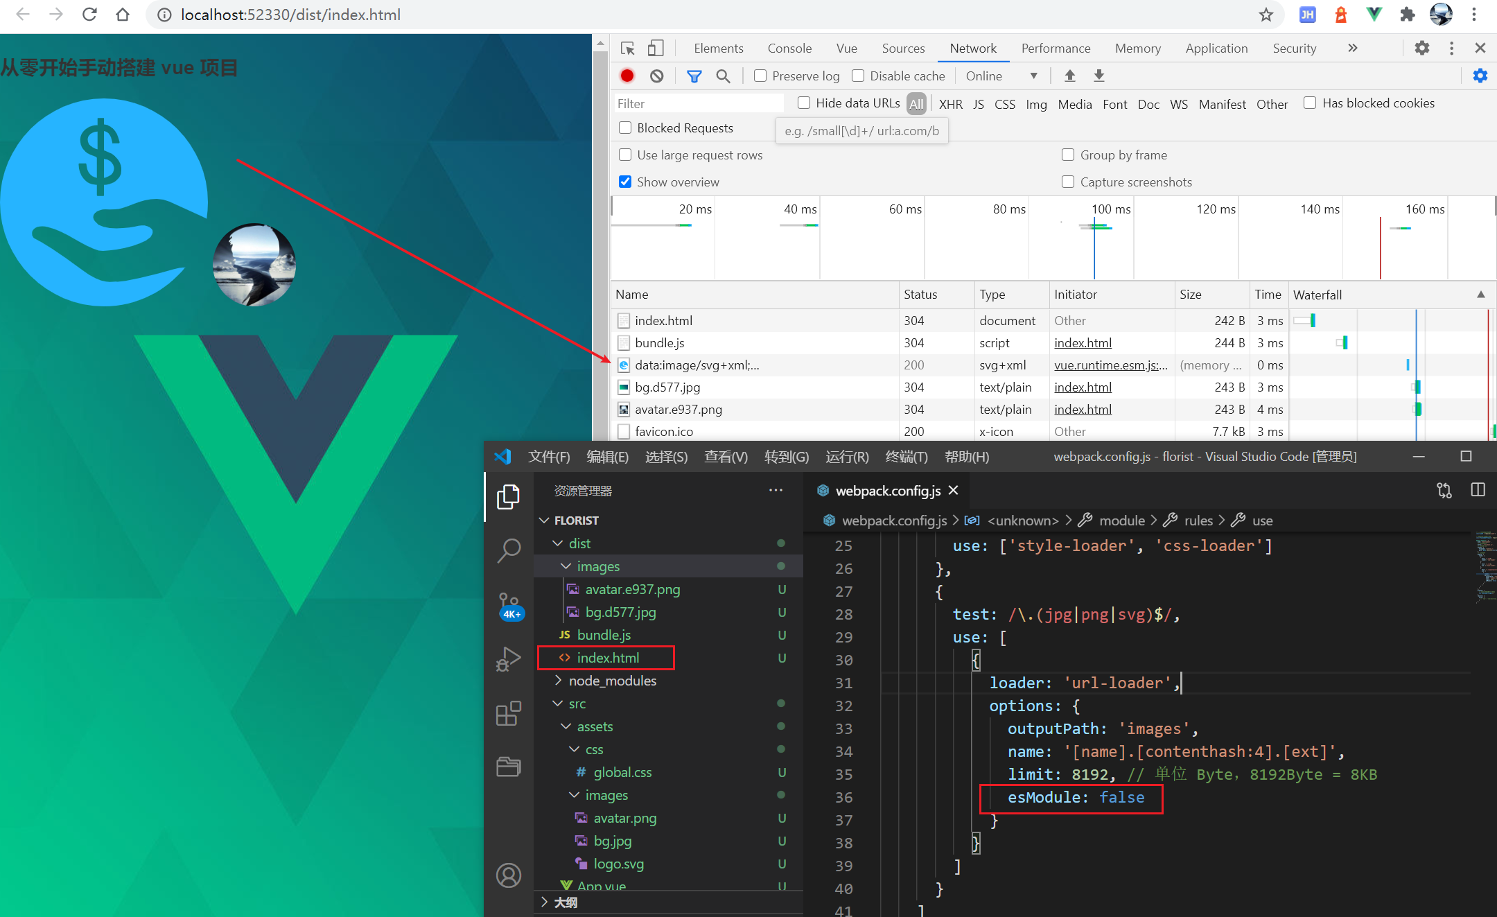Uncheck the Show overview checkbox

[625, 182]
